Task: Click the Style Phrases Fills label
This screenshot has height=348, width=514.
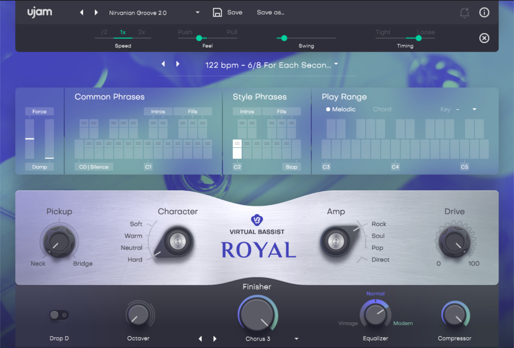Action: 282,112
